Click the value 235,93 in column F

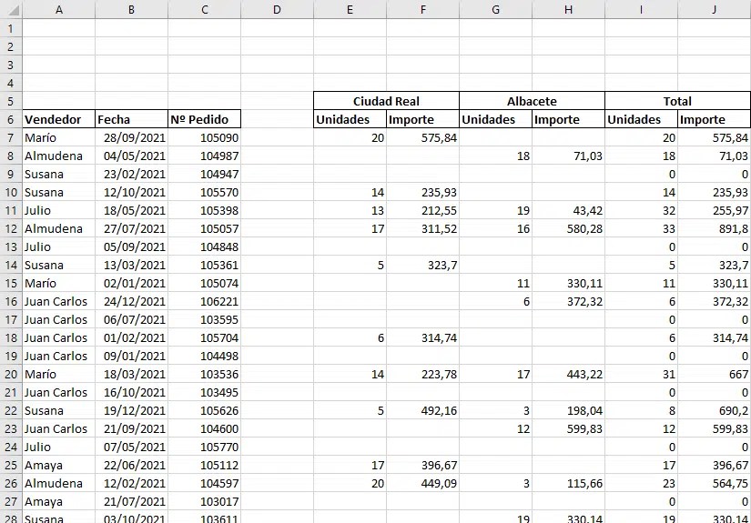423,192
